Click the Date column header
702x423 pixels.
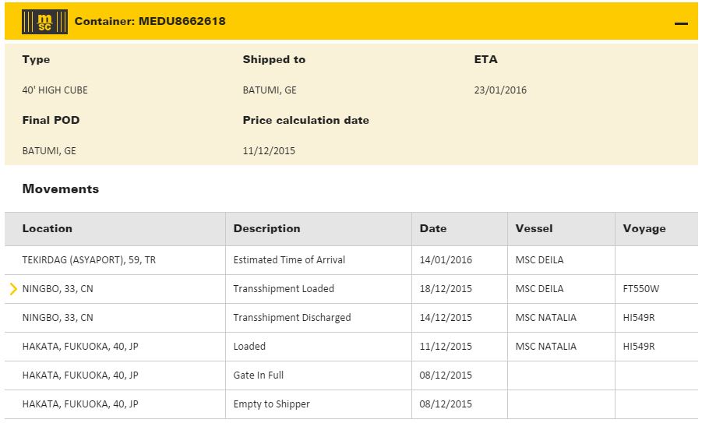pos(433,229)
